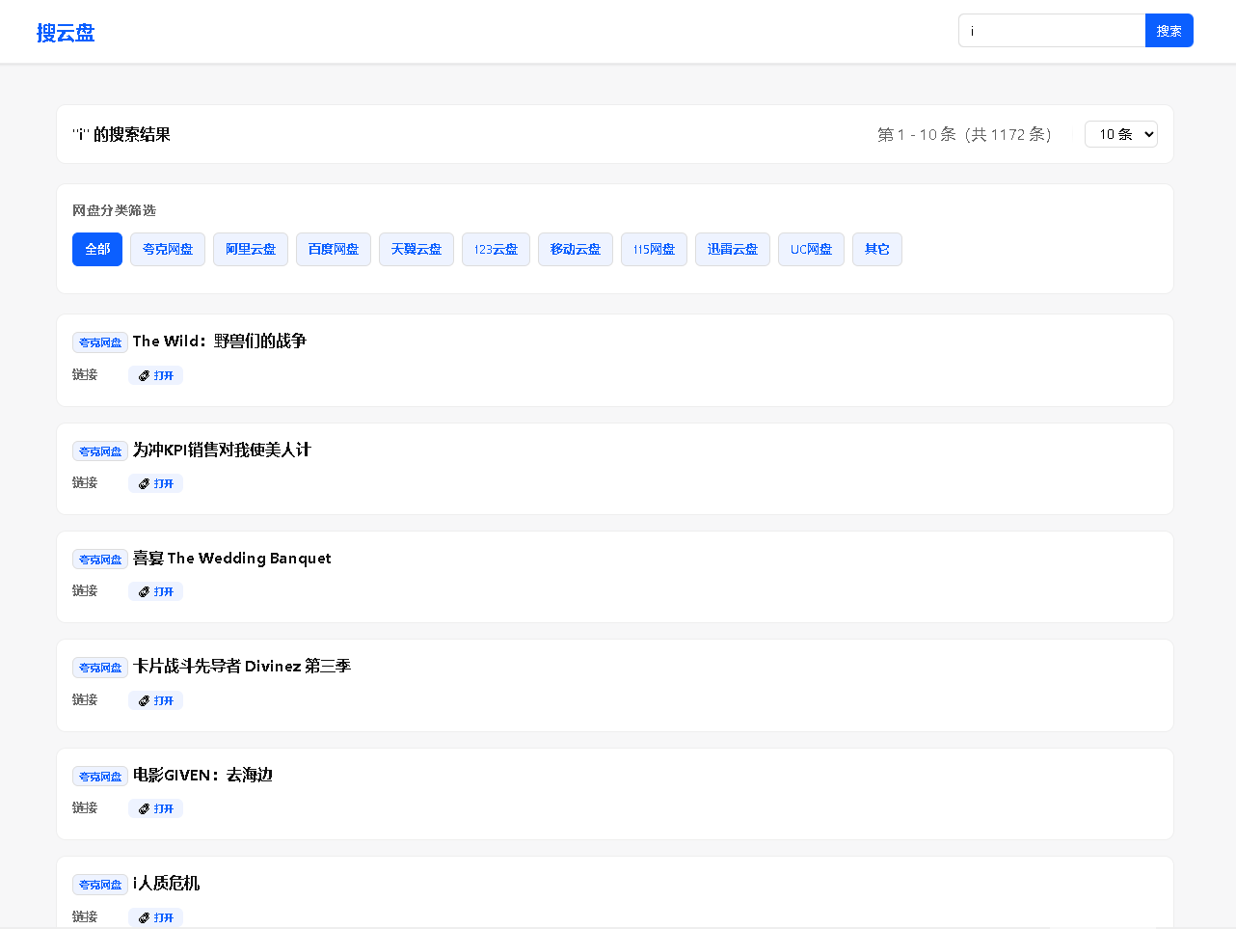Image resolution: width=1236 pixels, height=929 pixels.
Task: Click the 搜云盘 site logo link
Action: click(66, 33)
